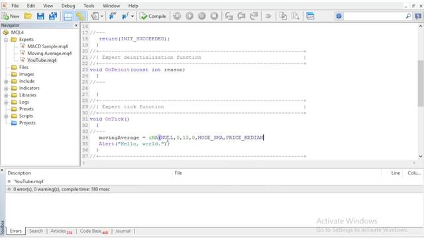This screenshot has height=238, width=424.
Task: Click the pause debugging icon
Action: (x=201, y=16)
